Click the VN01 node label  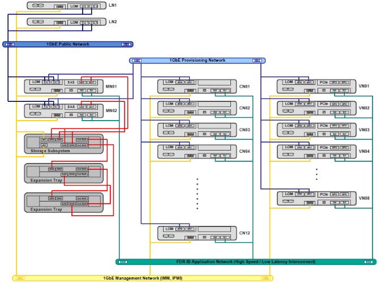(364, 86)
